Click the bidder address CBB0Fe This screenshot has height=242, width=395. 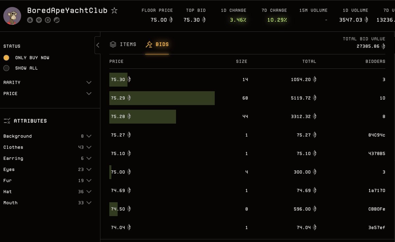click(x=377, y=209)
